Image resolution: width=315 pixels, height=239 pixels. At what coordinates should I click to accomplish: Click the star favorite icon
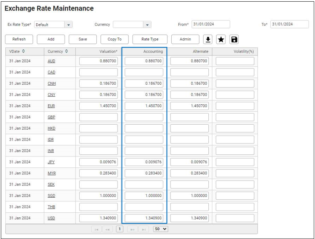[221, 39]
